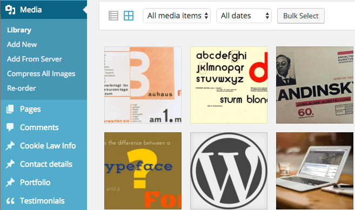Go to Comments section

[x=39, y=127]
